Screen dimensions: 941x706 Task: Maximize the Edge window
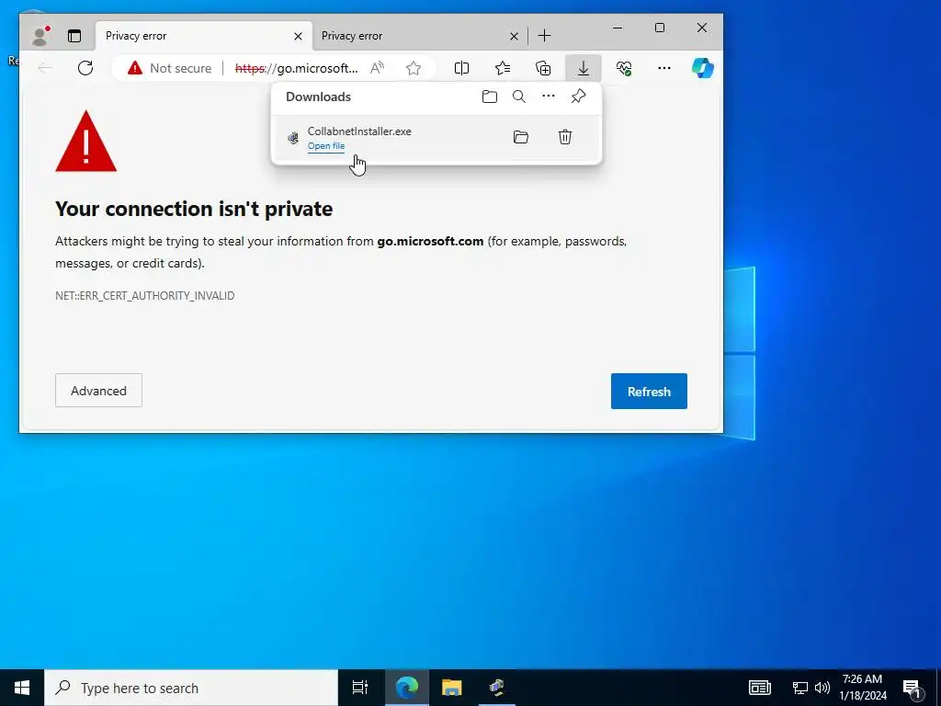click(660, 28)
